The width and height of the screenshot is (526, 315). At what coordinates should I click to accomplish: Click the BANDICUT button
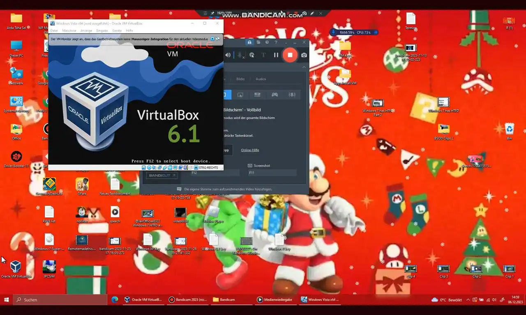162,175
